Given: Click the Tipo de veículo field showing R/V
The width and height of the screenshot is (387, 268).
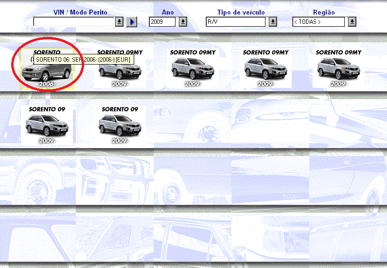Looking at the screenshot, I should coord(236,22).
